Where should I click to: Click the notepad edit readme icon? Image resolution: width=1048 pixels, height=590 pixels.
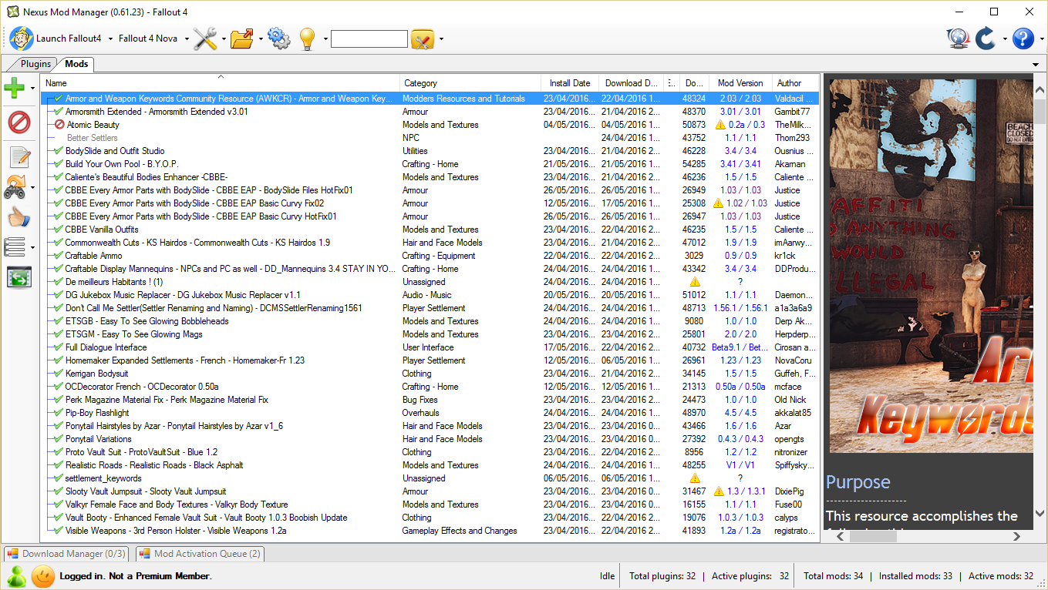(19, 157)
